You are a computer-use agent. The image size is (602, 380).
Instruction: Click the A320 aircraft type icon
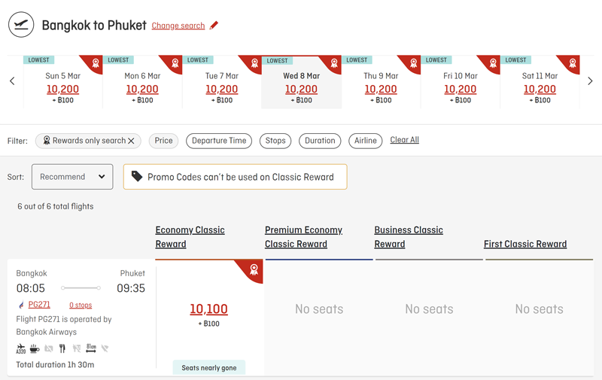point(21,348)
